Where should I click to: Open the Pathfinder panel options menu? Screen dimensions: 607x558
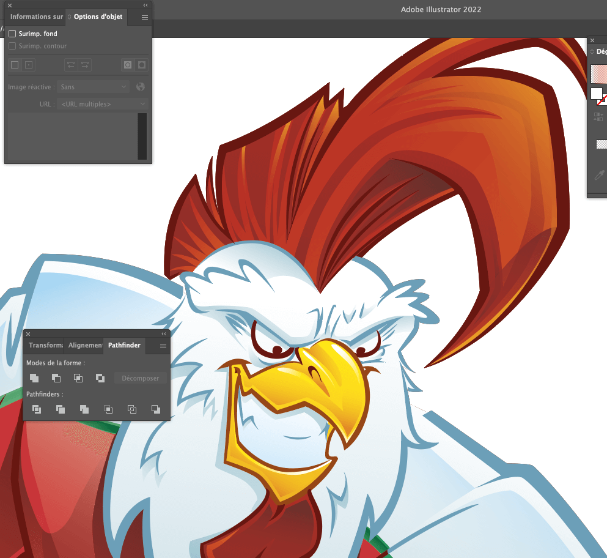tap(163, 346)
